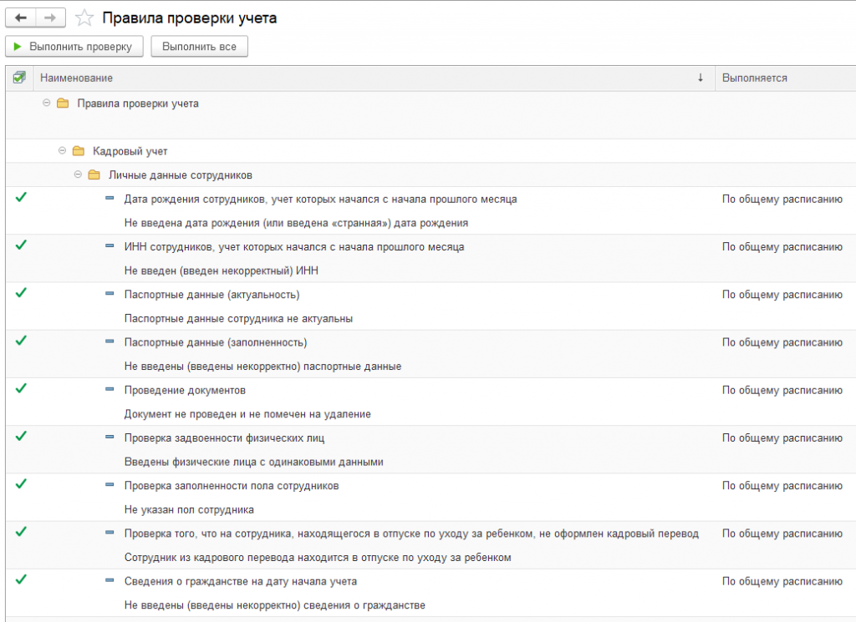The height and width of the screenshot is (622, 856).
Task: Collapse the Правила проверки учета root group
Action: [x=47, y=103]
